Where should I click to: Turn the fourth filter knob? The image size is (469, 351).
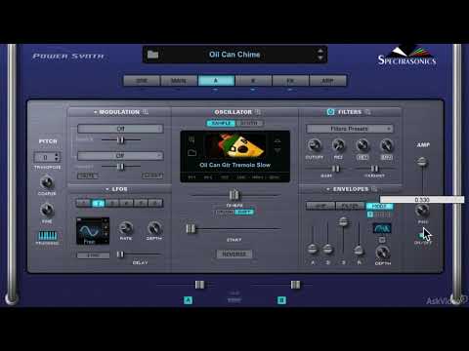pyautogui.click(x=386, y=145)
